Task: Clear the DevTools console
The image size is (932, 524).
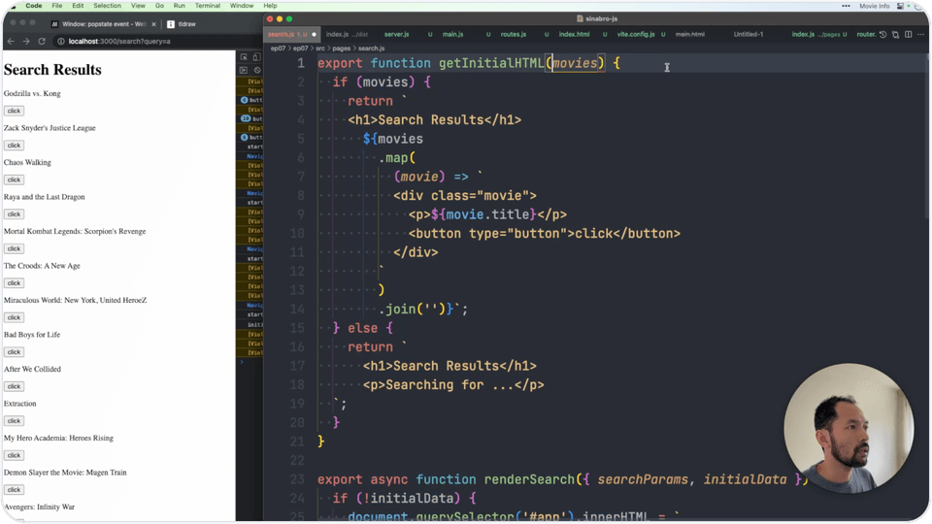Action: coord(256,70)
